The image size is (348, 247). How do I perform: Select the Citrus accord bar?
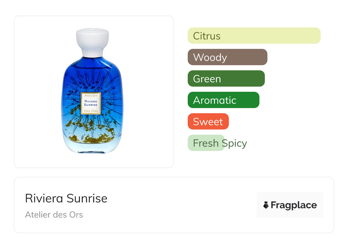[x=254, y=36]
